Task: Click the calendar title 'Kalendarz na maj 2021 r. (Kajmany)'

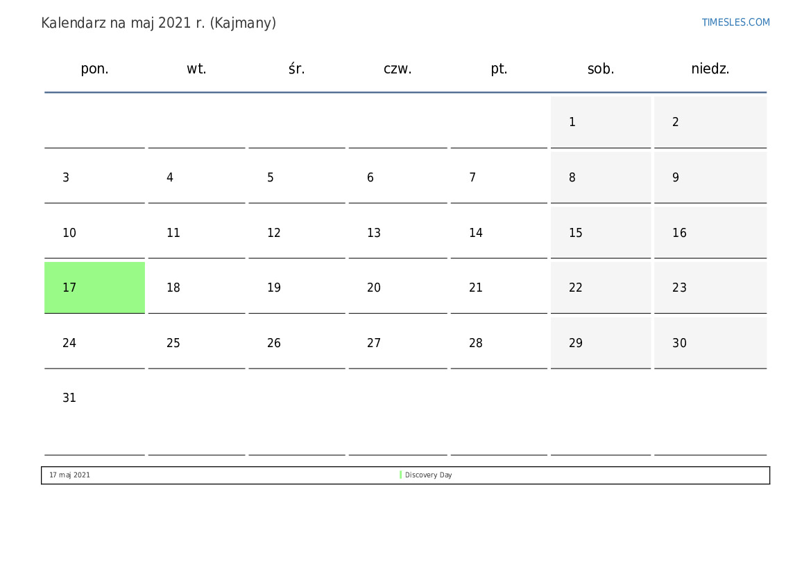Action: (158, 24)
